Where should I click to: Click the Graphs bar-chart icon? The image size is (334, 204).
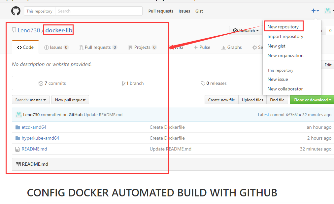coord(223,47)
